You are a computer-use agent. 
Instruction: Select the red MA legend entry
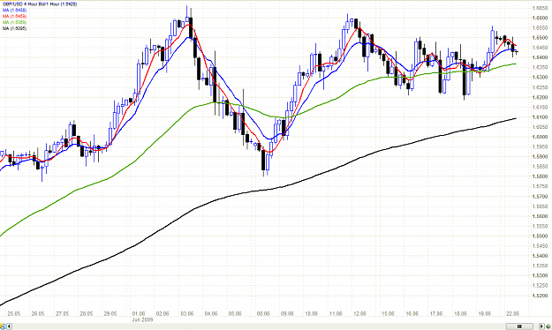point(14,16)
